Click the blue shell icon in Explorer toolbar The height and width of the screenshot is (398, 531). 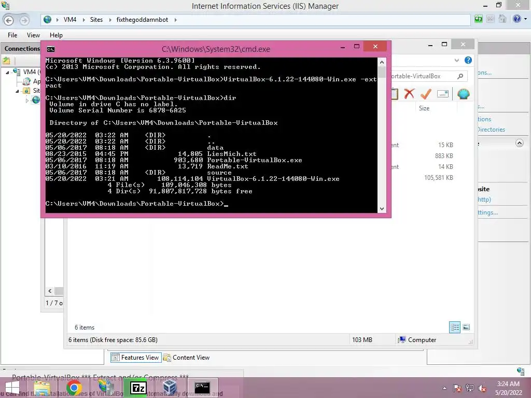(463, 94)
